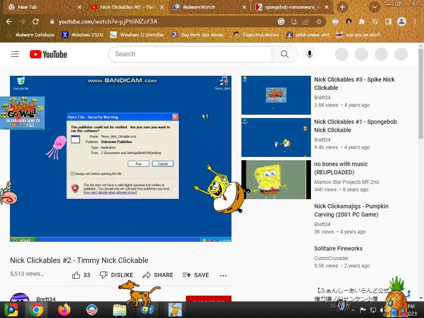Image resolution: width=424 pixels, height=318 pixels.
Task: Select the Nick Clickables #2 tab
Action: pos(128,7)
